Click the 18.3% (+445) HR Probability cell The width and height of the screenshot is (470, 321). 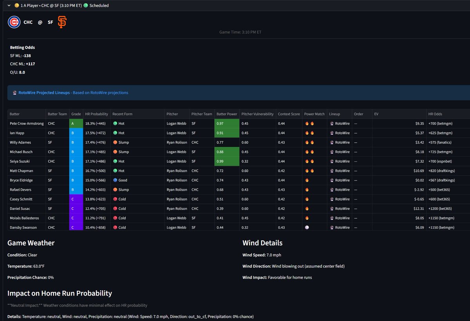click(97, 123)
